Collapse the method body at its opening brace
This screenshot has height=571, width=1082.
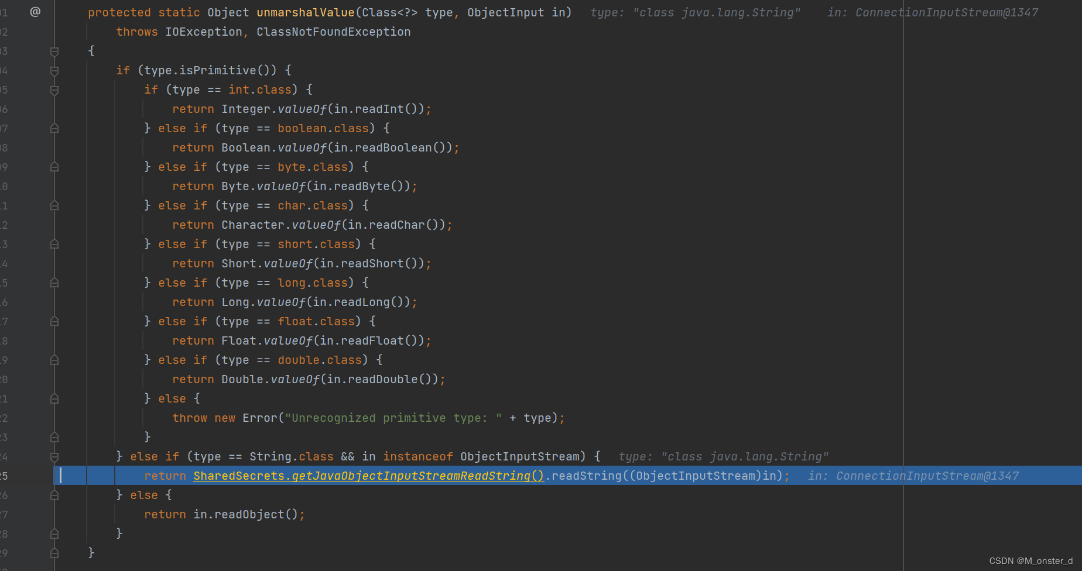pyautogui.click(x=54, y=51)
